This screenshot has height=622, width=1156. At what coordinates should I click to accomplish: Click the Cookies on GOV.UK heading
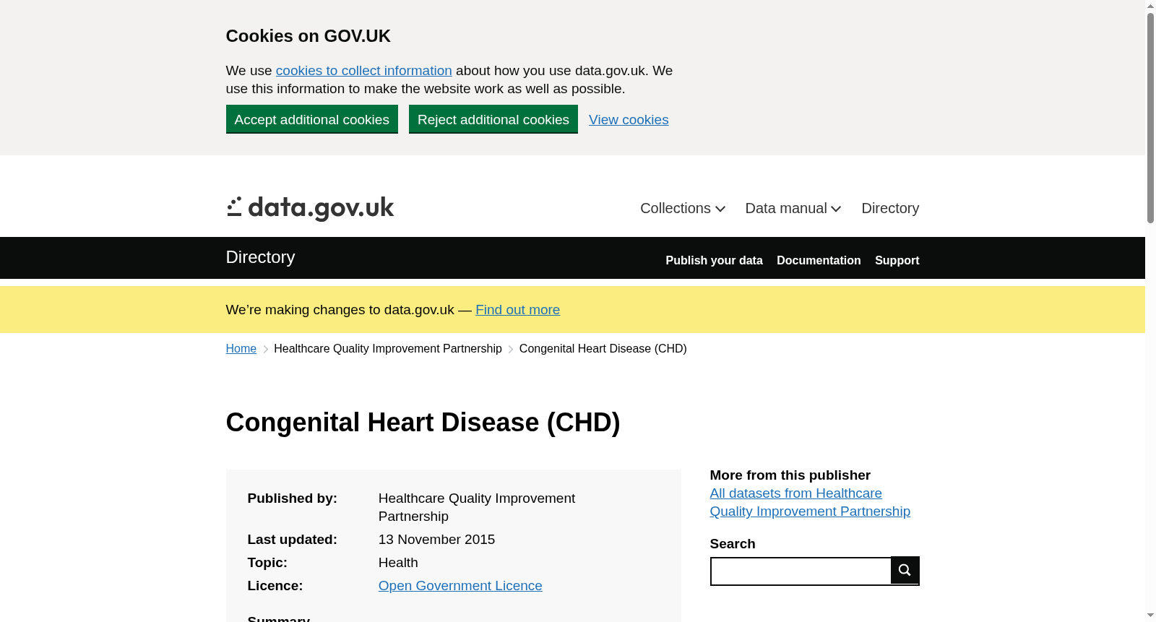point(309,36)
